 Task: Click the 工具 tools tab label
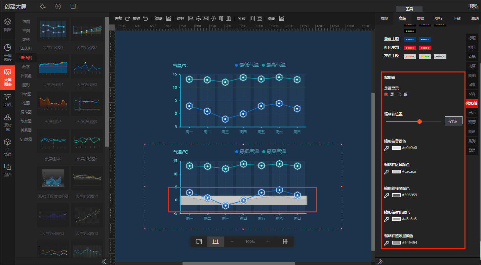pyautogui.click(x=409, y=9)
